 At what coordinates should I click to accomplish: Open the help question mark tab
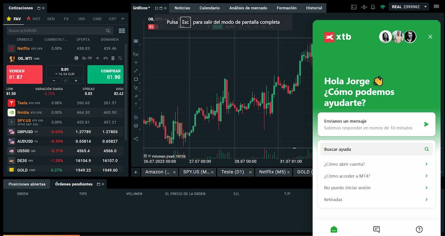coord(419,229)
